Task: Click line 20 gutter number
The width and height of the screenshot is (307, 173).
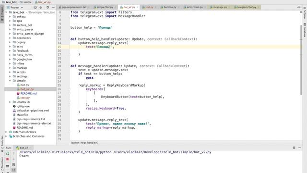Action: pos(59,66)
